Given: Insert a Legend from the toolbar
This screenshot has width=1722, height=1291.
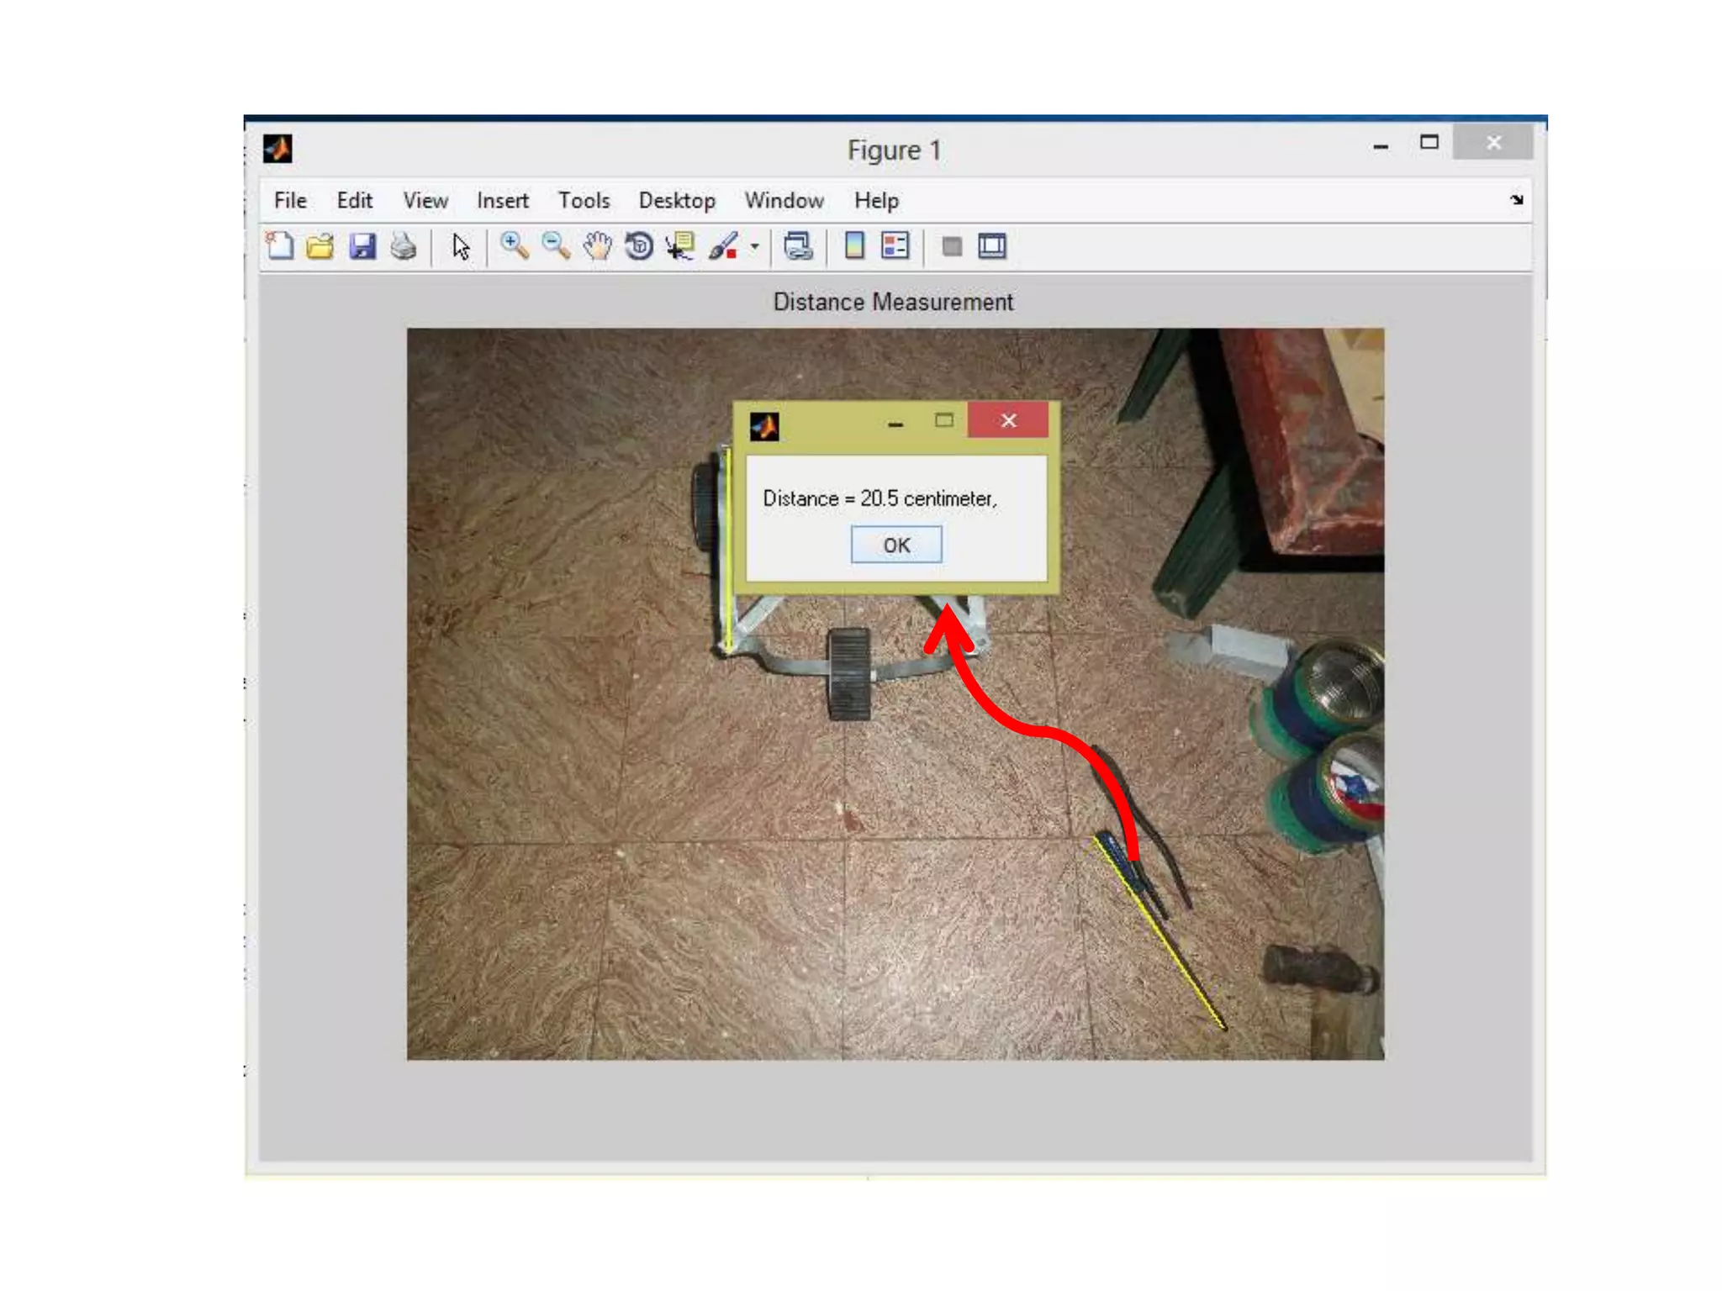Looking at the screenshot, I should (895, 246).
